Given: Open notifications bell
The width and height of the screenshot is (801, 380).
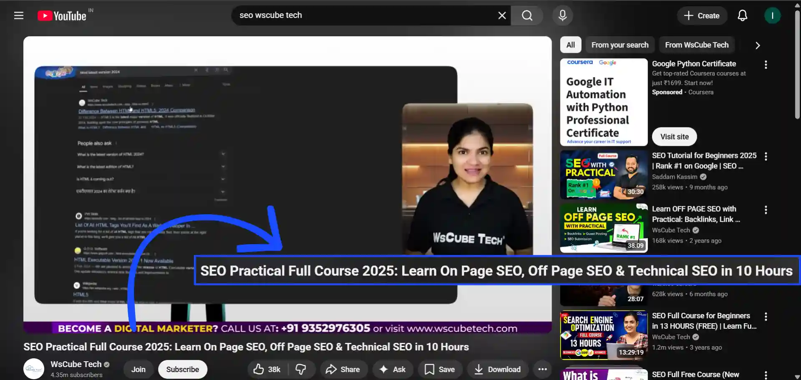Looking at the screenshot, I should [x=743, y=16].
